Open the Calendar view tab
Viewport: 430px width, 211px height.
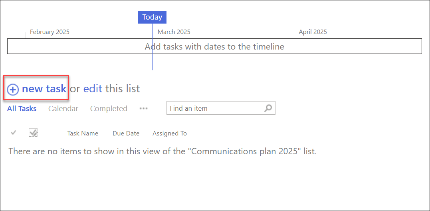tap(63, 108)
